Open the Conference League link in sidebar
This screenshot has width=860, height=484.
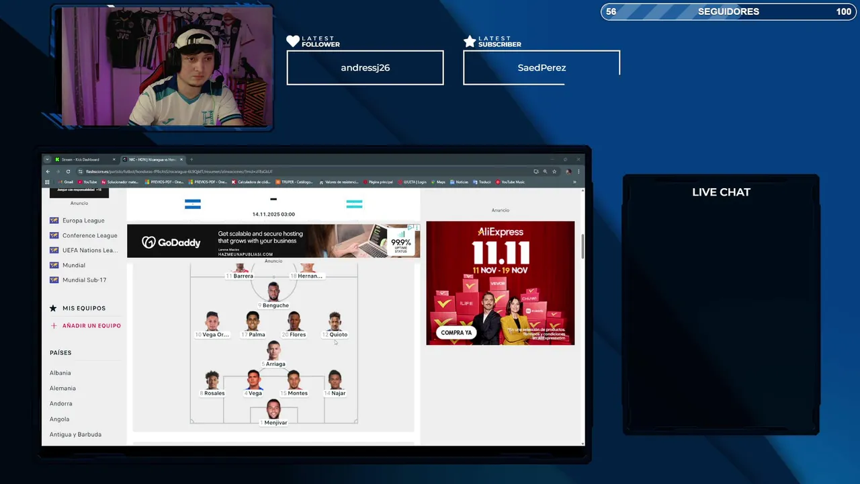(90, 235)
